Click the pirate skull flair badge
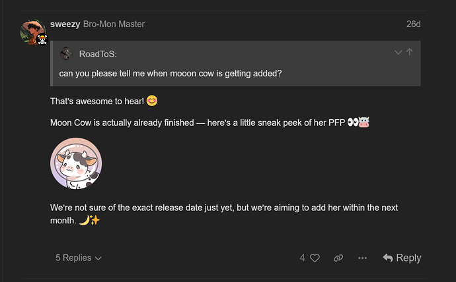The image size is (456, 282). [x=42, y=40]
